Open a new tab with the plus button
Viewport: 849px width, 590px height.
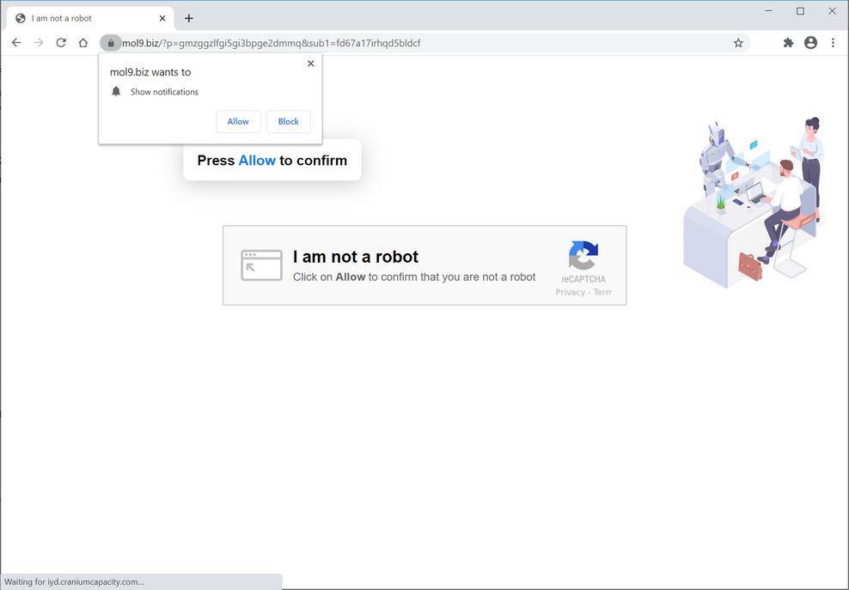(x=188, y=18)
